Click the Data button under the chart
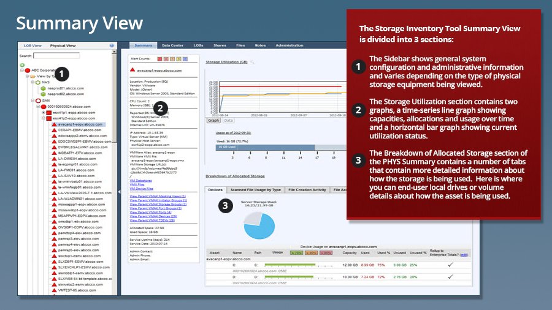The width and height of the screenshot is (552, 310). (228, 120)
